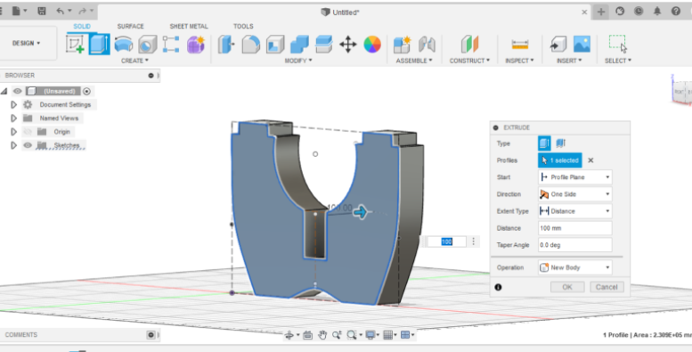Click the Orbit navigation icon
Viewport: 692px width, 352px height.
point(289,335)
